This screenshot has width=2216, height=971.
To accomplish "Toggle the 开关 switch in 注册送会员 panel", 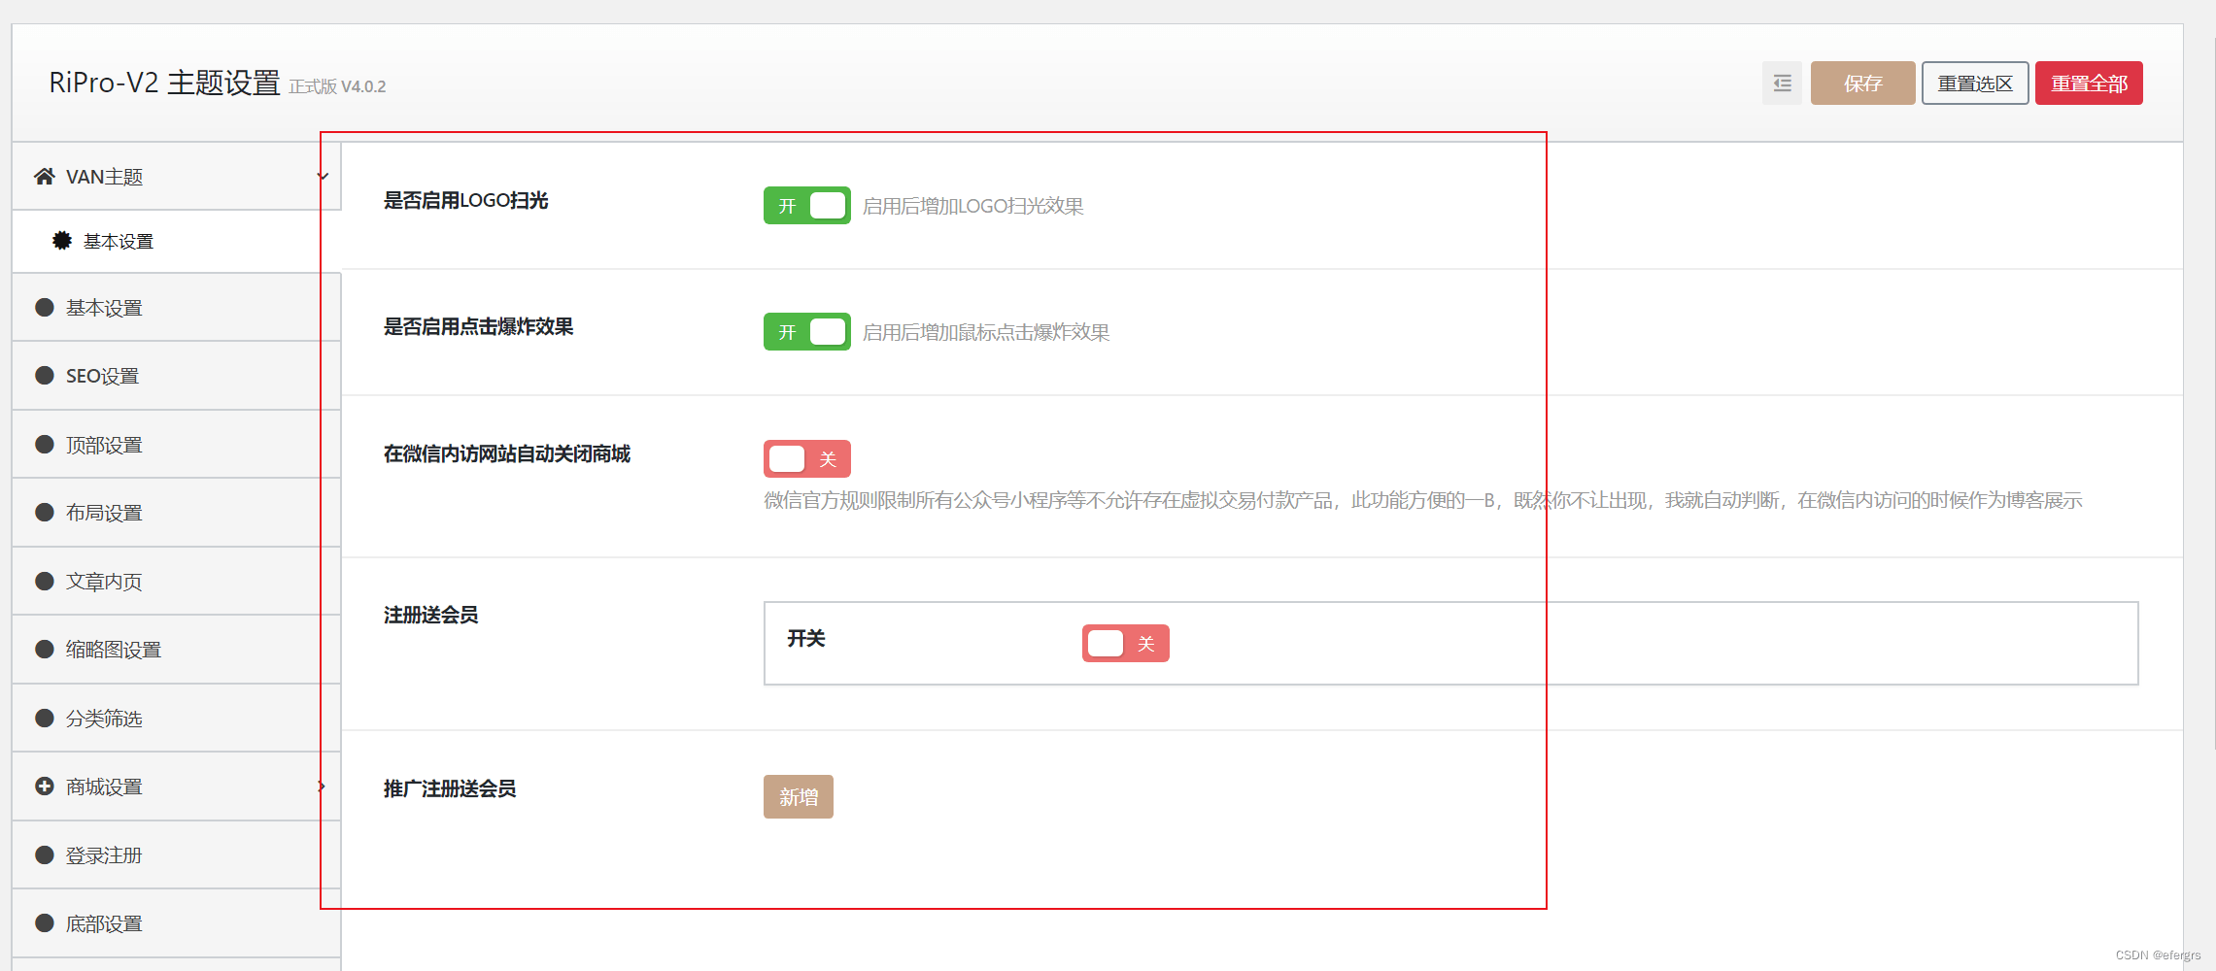I will 1124,642.
